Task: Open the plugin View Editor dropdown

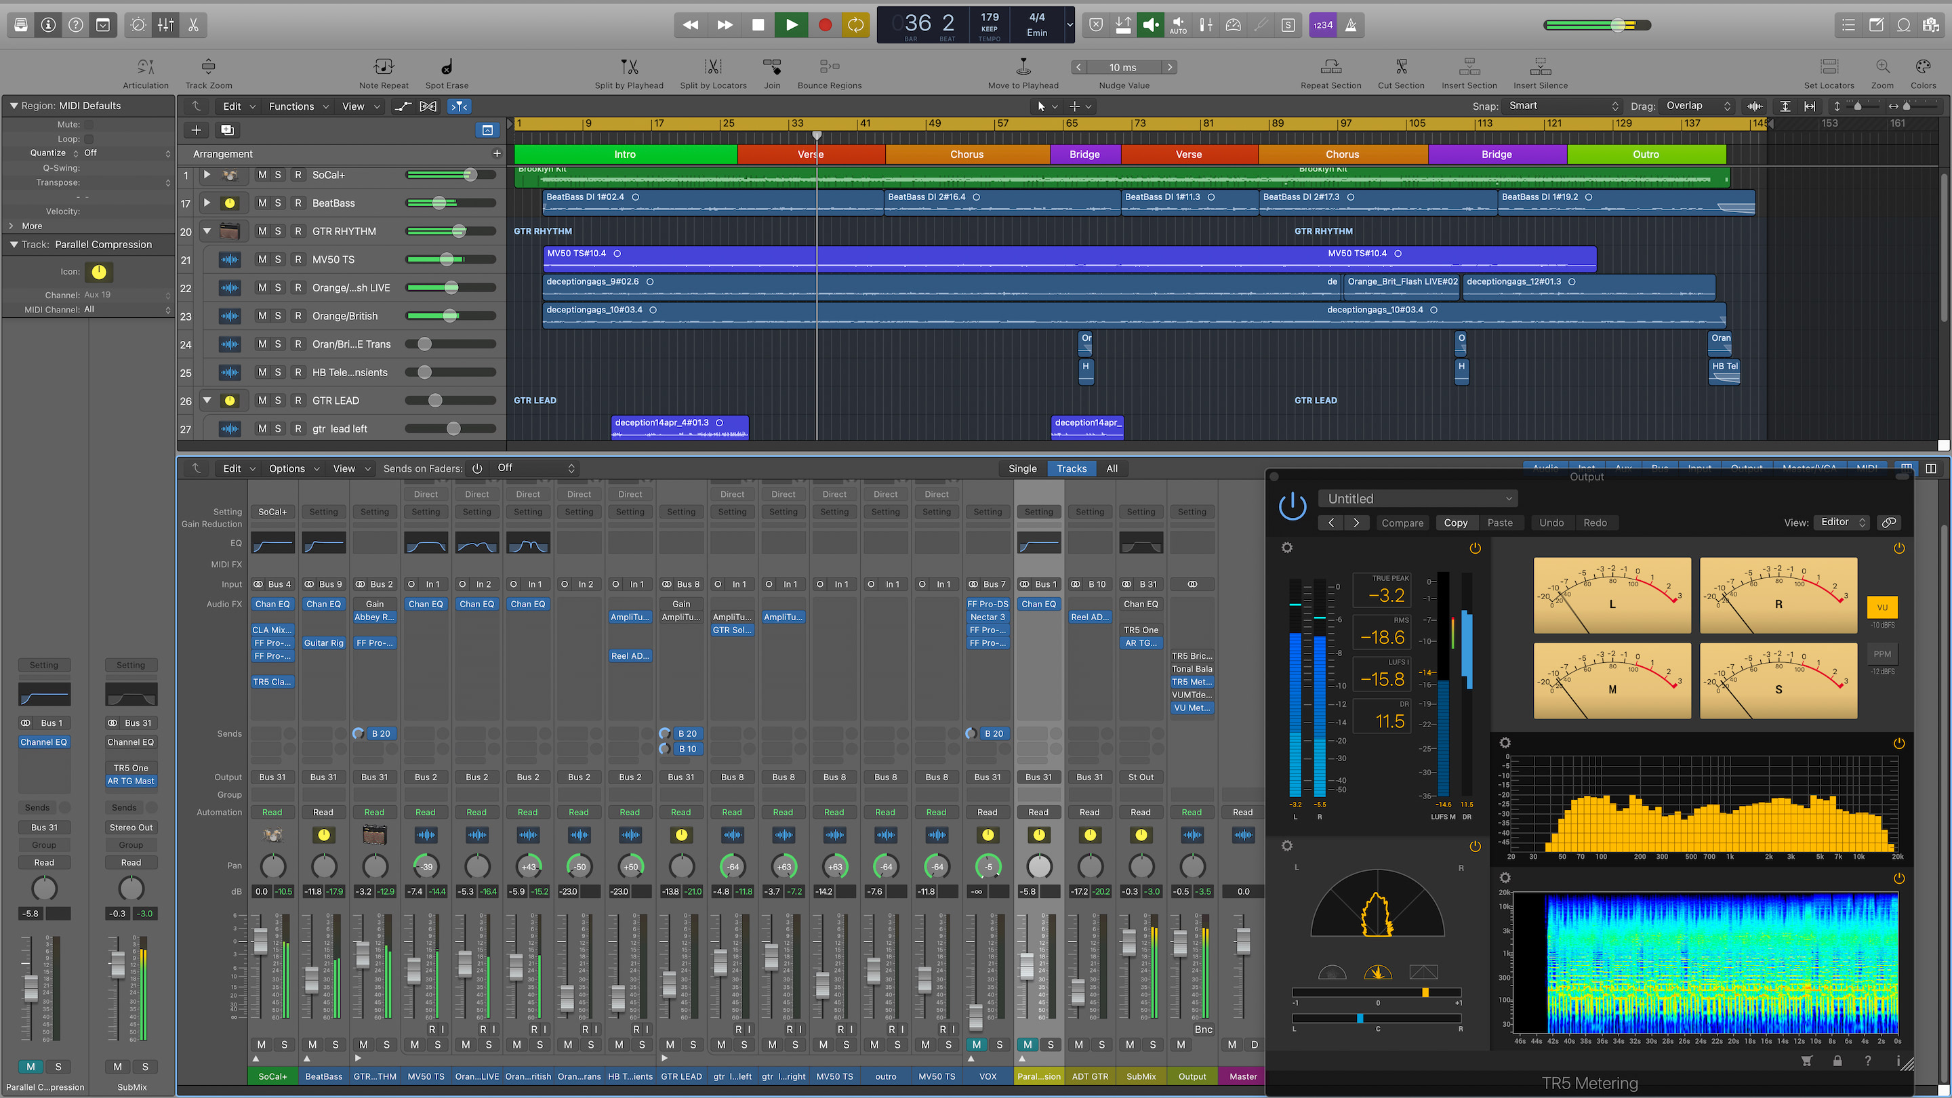Action: click(x=1842, y=522)
